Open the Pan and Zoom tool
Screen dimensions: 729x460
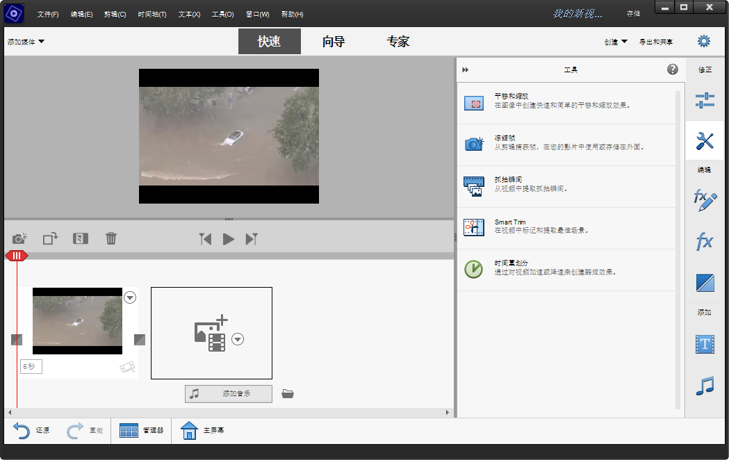[474, 103]
